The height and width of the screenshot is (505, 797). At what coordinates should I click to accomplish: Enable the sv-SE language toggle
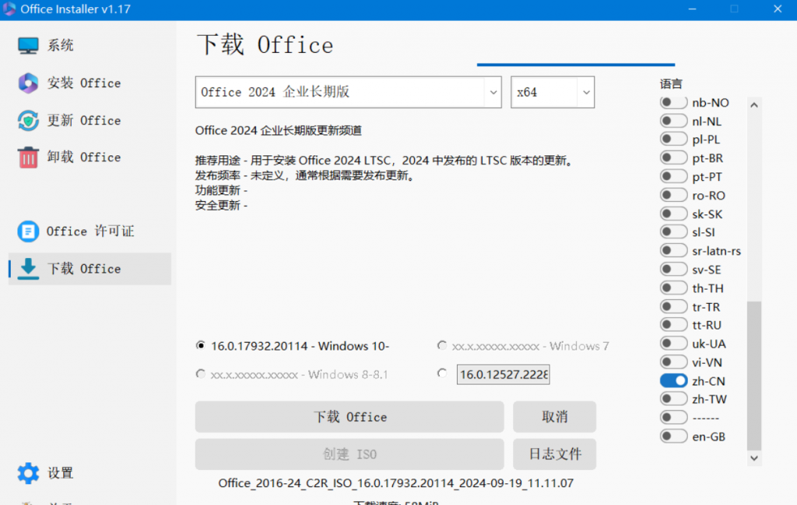tap(673, 270)
